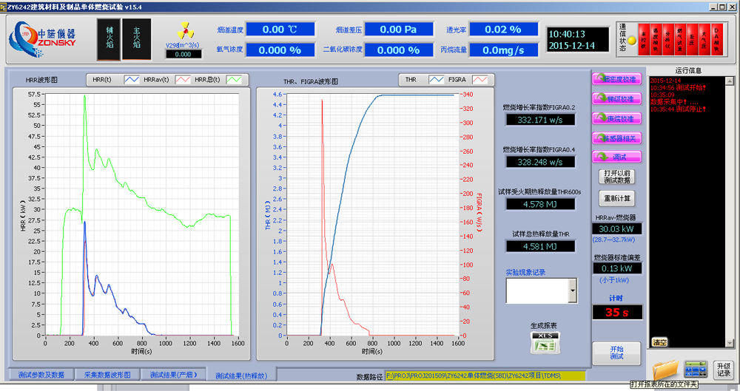Click the 数据路径 data path field
Viewport: 740px width, 391px height.
[485, 376]
